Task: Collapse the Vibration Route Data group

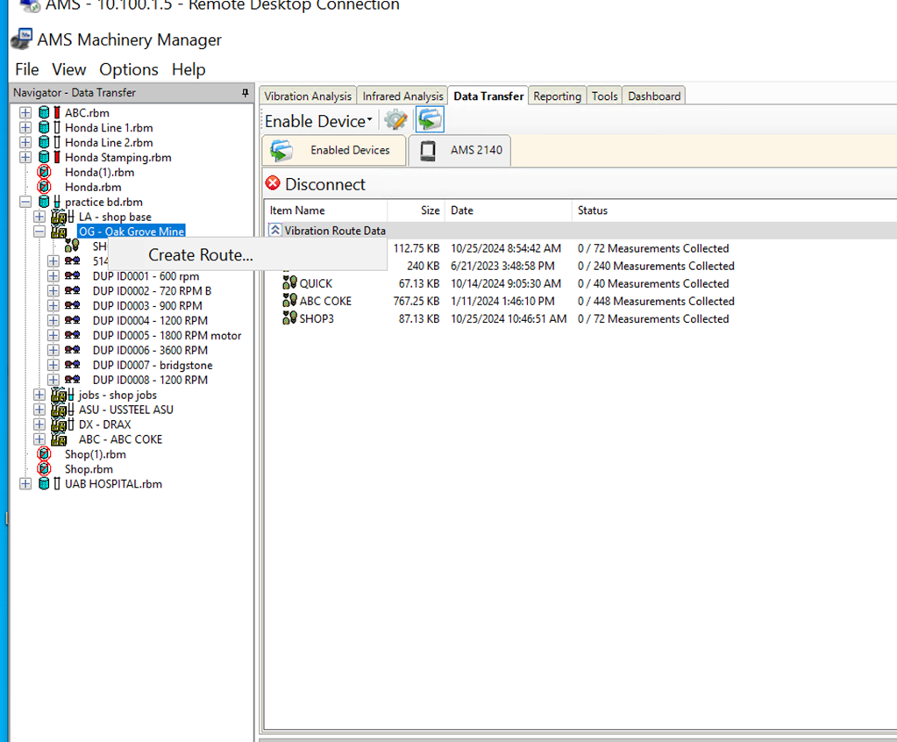Action: point(275,231)
